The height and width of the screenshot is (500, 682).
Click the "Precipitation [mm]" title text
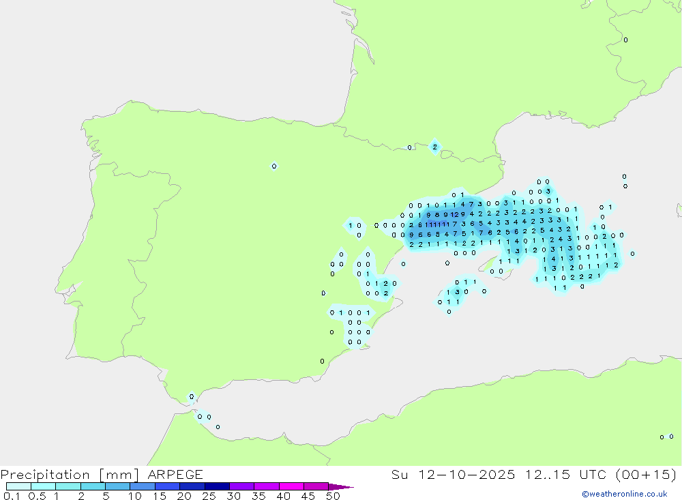tap(70, 475)
